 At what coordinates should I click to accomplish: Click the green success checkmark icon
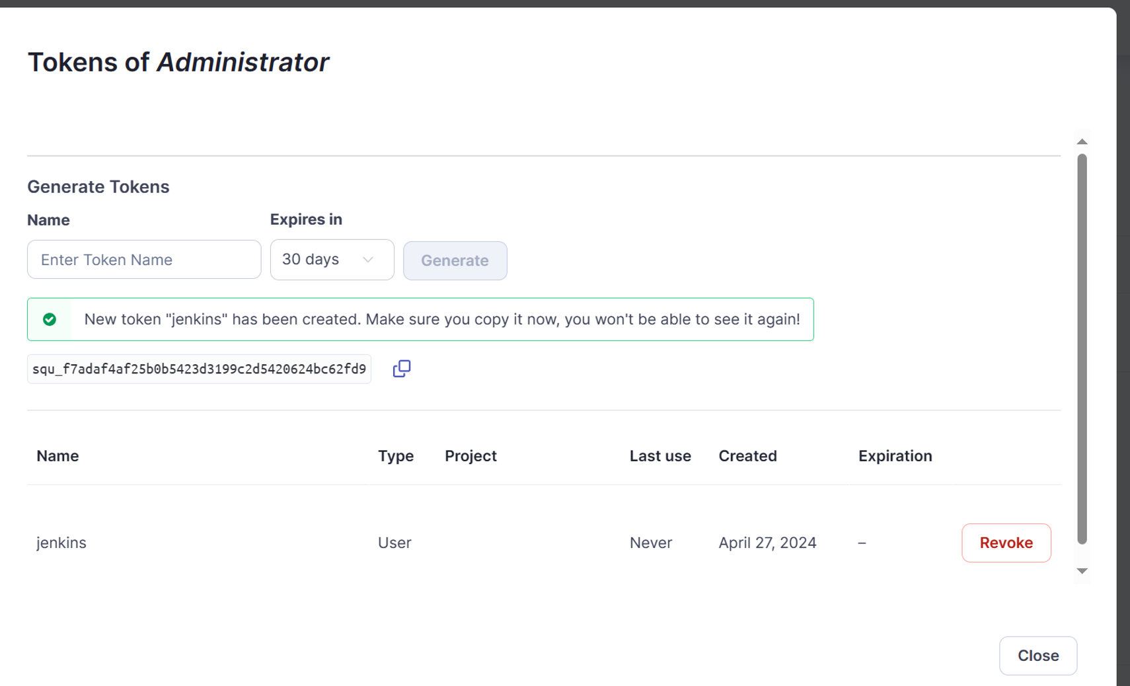click(x=50, y=320)
